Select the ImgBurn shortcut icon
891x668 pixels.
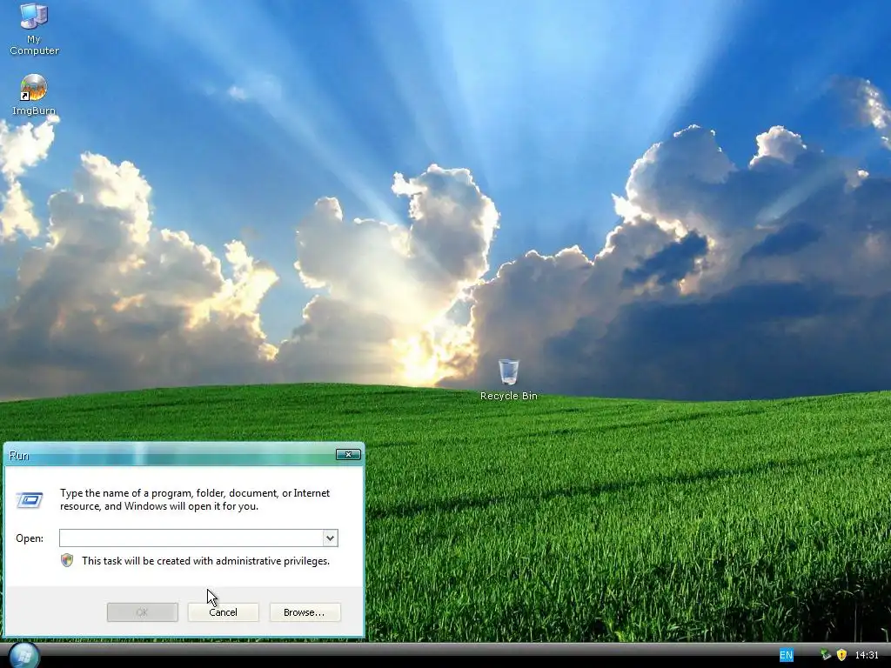click(x=34, y=94)
